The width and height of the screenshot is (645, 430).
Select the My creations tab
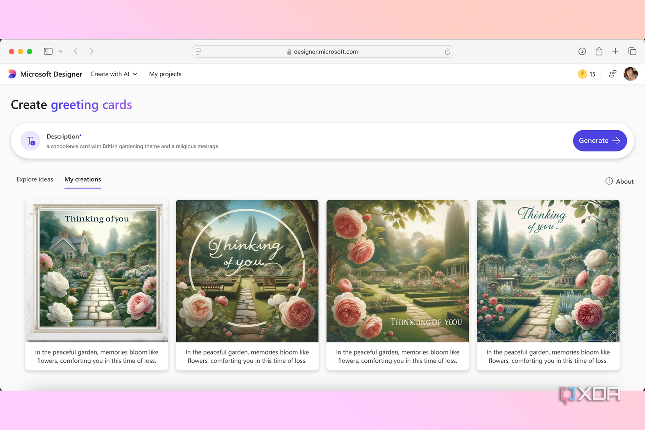click(82, 179)
